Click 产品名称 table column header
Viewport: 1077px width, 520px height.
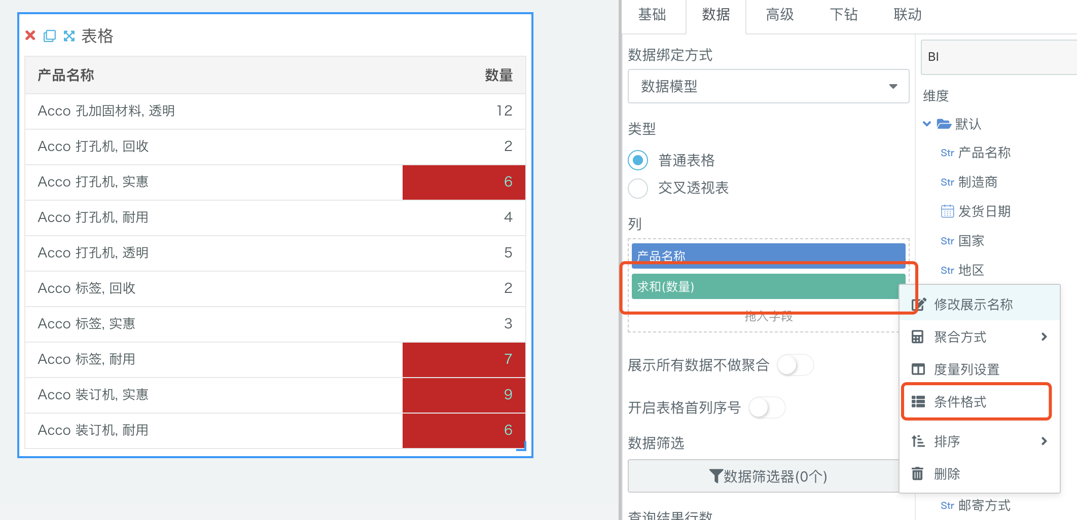coord(66,76)
